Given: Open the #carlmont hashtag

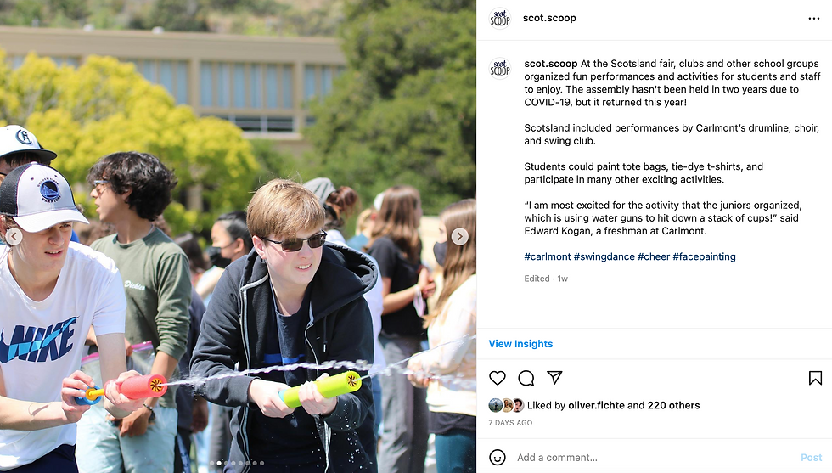Looking at the screenshot, I should click(548, 256).
